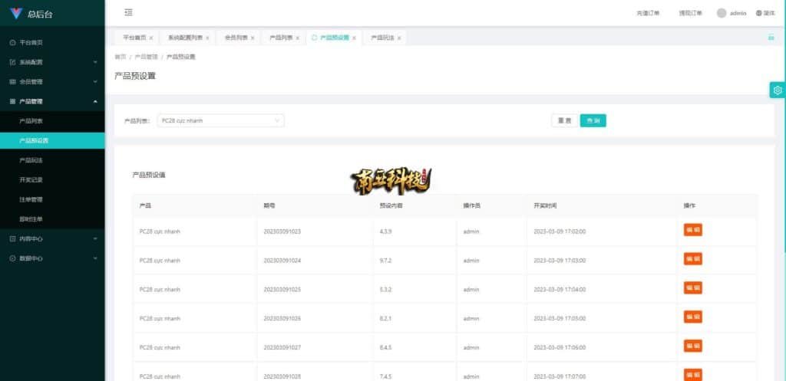Click the teal 查询 search button
This screenshot has width=786, height=381.
[593, 120]
